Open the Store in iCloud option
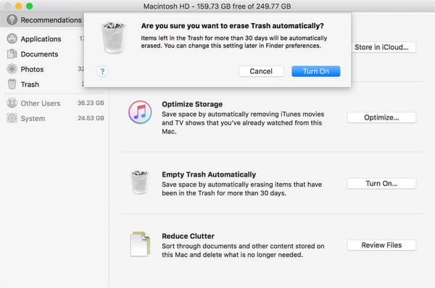 [381, 47]
